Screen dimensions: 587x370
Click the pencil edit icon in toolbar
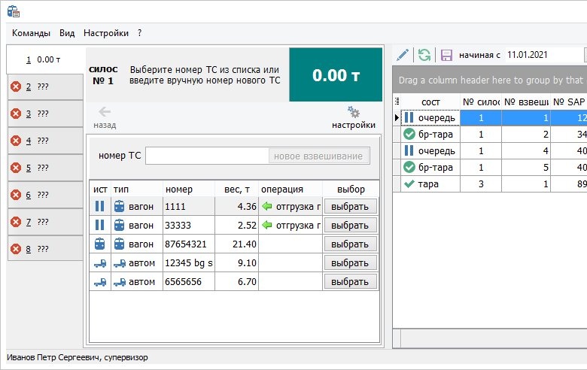[x=403, y=55]
